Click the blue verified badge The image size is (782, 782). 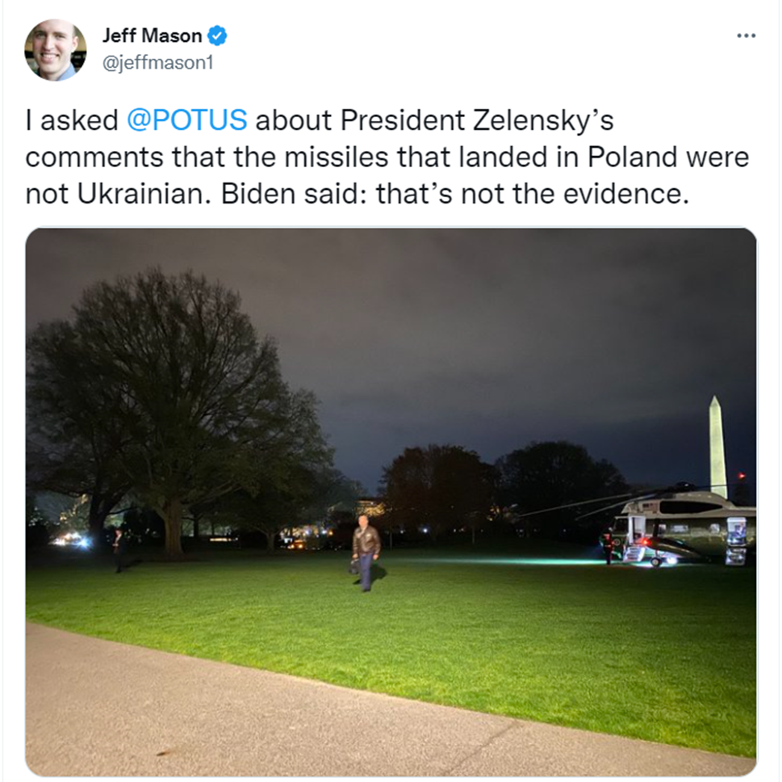point(218,36)
